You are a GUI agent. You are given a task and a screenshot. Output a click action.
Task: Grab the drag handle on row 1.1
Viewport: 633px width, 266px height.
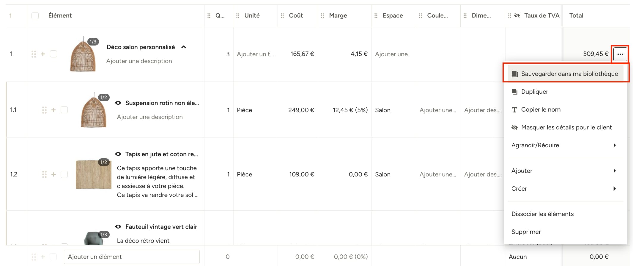point(44,110)
